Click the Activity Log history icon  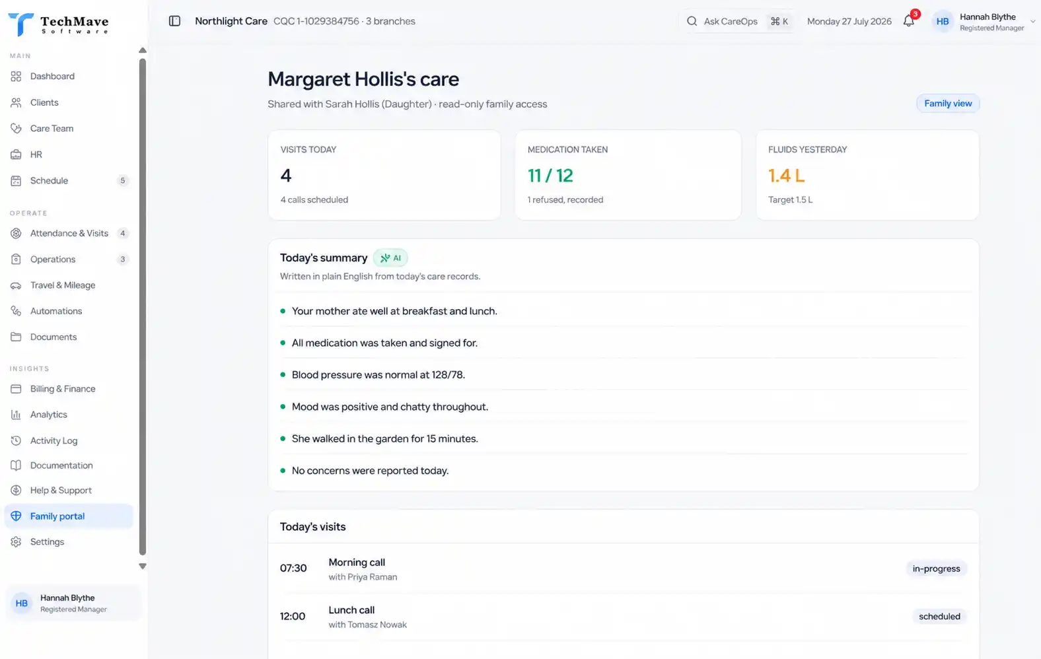[16, 440]
